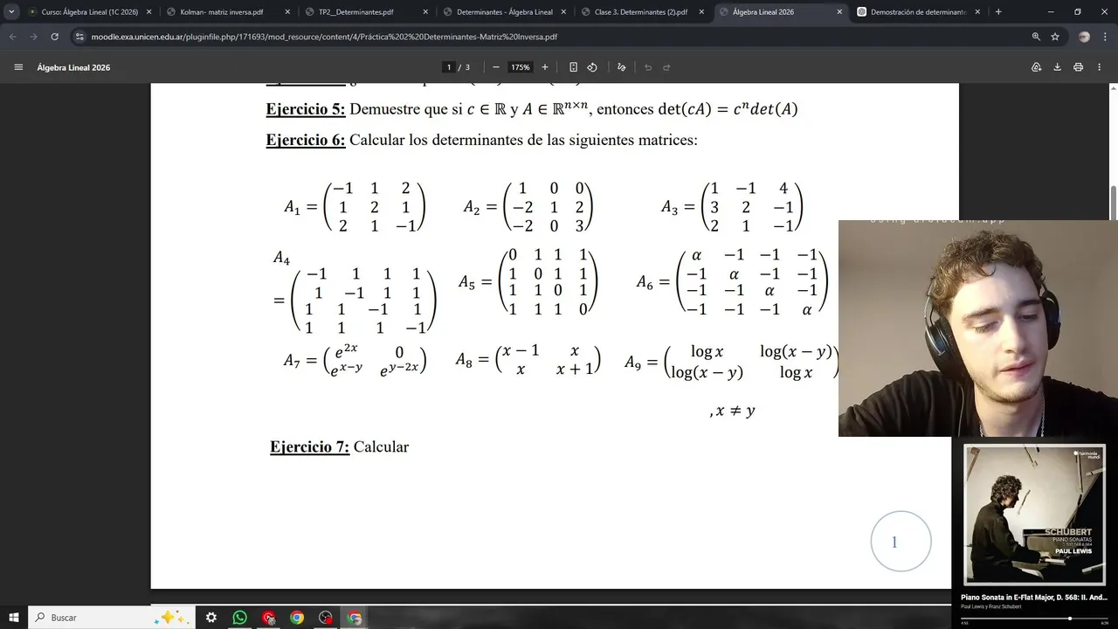The image size is (1118, 629).
Task: Open the PDF sidebar menu icon
Action: (x=18, y=67)
